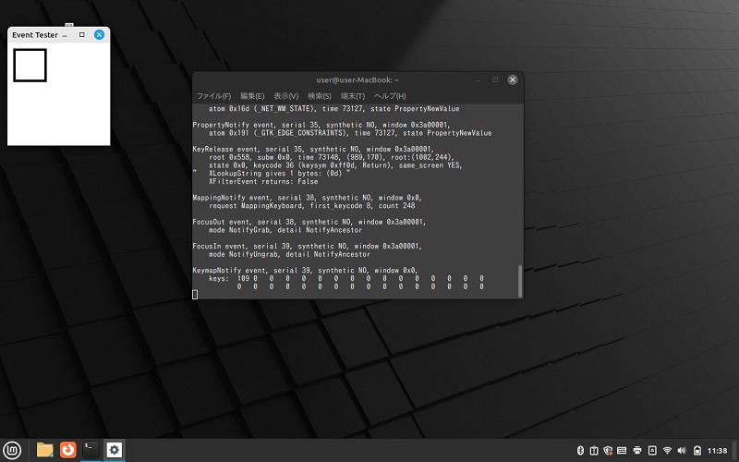The image size is (739, 462).
Task: Open battery power tray icon
Action: click(x=697, y=450)
